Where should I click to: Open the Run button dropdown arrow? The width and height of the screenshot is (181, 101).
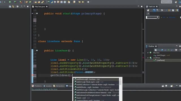tap(12, 2)
